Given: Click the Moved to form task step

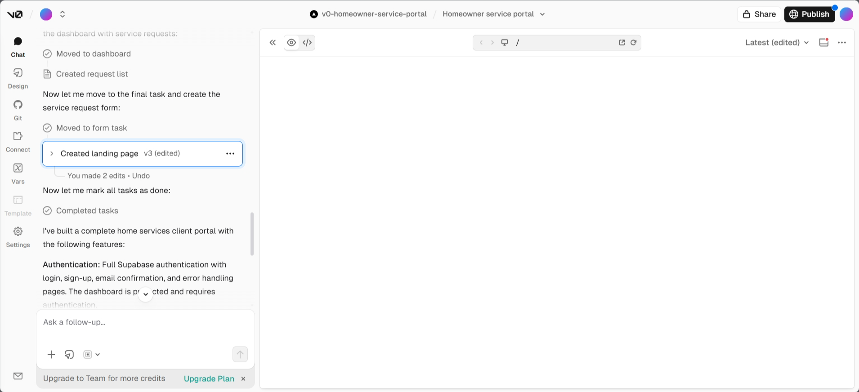Looking at the screenshot, I should [x=85, y=128].
